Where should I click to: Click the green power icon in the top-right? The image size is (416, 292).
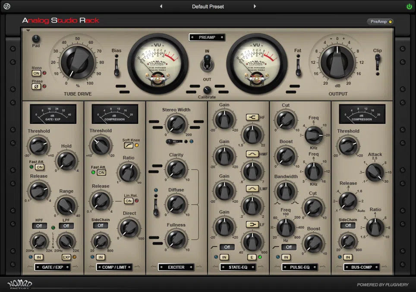pyautogui.click(x=408, y=6)
